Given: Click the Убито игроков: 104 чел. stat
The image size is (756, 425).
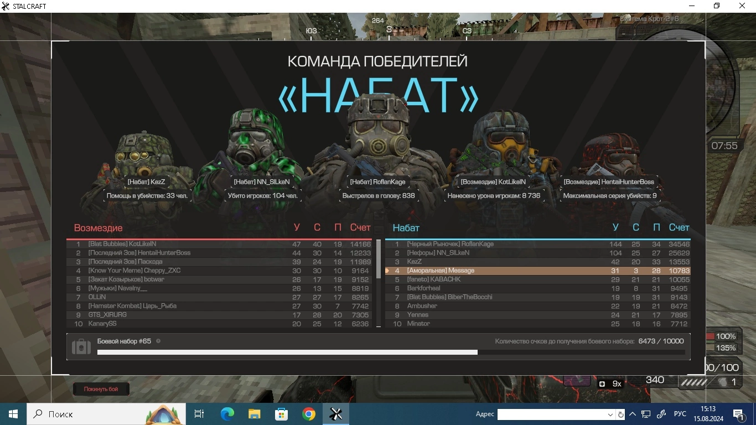Looking at the screenshot, I should (263, 195).
